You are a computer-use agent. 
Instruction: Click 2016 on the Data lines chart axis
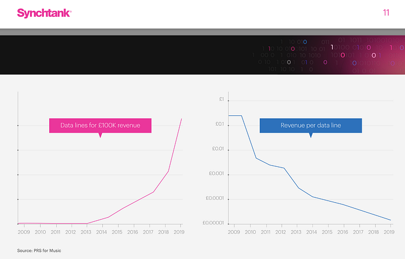pos(132,232)
